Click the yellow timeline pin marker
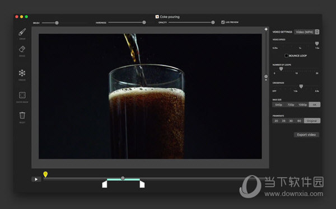This screenshot has height=209, width=336. [45, 174]
